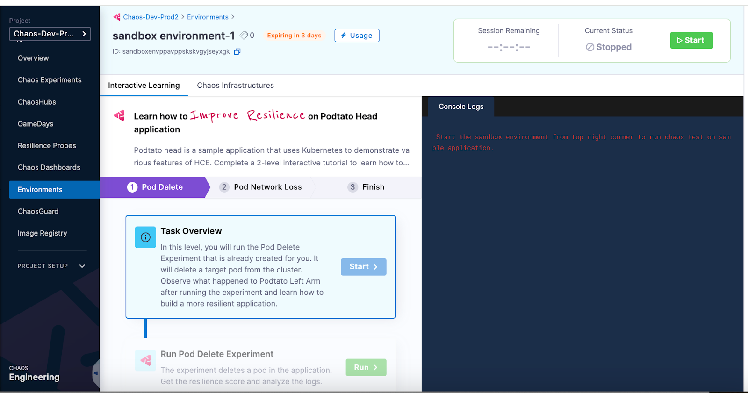Click the chaos logo beside Learn how heading

(x=119, y=115)
